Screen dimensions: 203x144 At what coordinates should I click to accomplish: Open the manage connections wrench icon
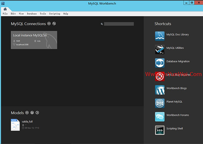[54, 24]
